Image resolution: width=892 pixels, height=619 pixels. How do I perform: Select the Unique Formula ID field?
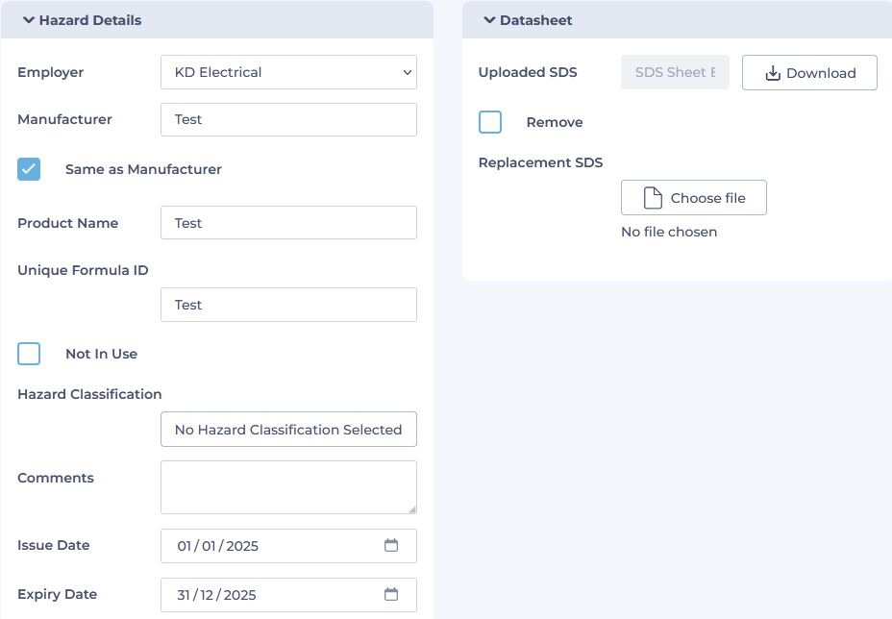(288, 305)
